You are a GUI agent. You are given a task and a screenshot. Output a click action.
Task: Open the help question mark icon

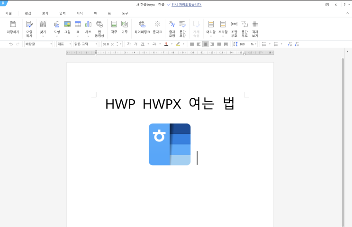point(344,5)
